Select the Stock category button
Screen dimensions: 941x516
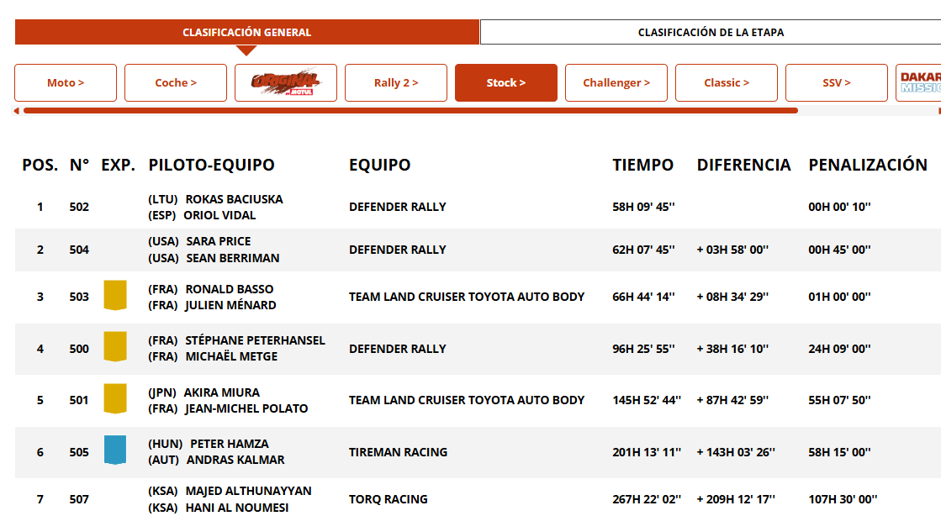[506, 83]
